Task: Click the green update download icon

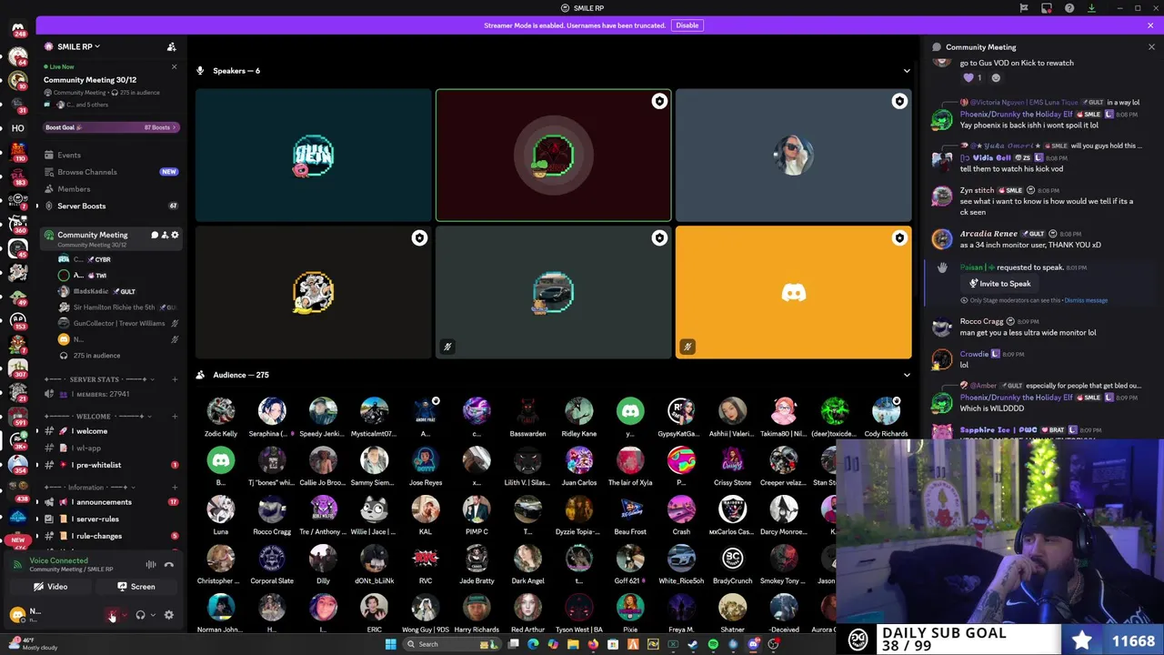Action: [x=1091, y=8]
